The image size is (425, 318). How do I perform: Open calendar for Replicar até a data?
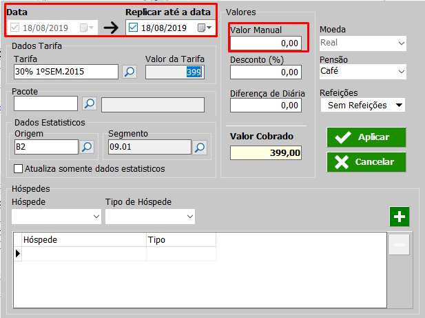coord(205,28)
